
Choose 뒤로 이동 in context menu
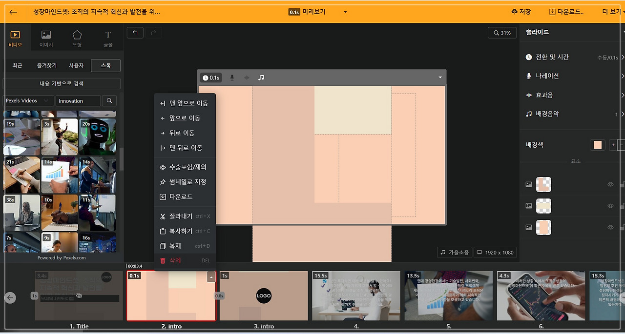[x=185, y=133]
